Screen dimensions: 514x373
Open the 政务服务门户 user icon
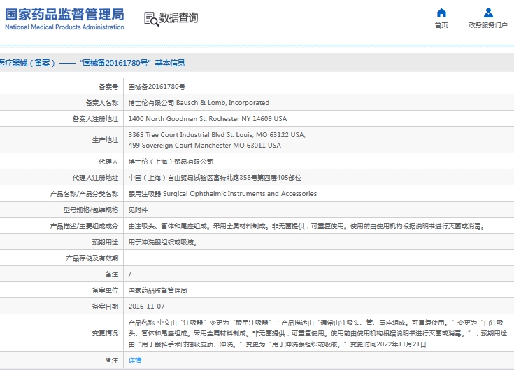488,13
